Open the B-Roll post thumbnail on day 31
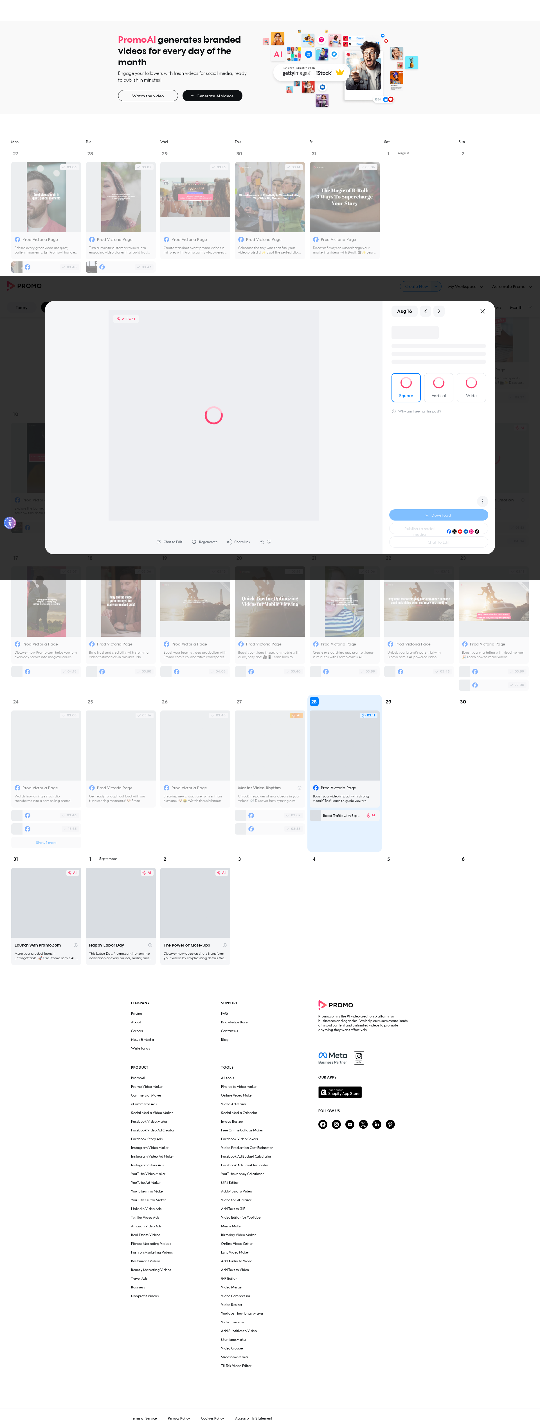540x1428 pixels. click(x=345, y=197)
